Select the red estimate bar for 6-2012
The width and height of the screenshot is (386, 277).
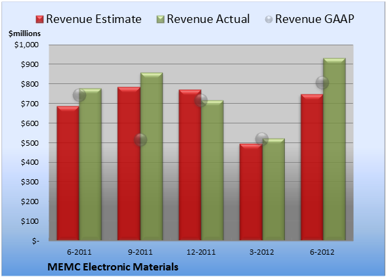pyautogui.click(x=312, y=167)
